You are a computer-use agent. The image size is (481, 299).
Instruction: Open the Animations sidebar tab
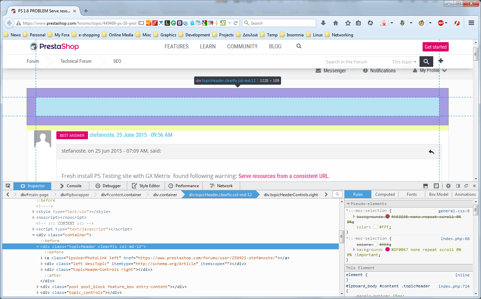tap(465, 194)
